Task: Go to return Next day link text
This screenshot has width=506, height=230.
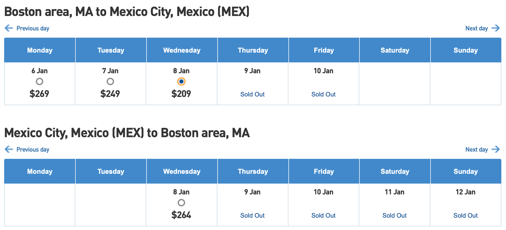Action: [x=476, y=150]
